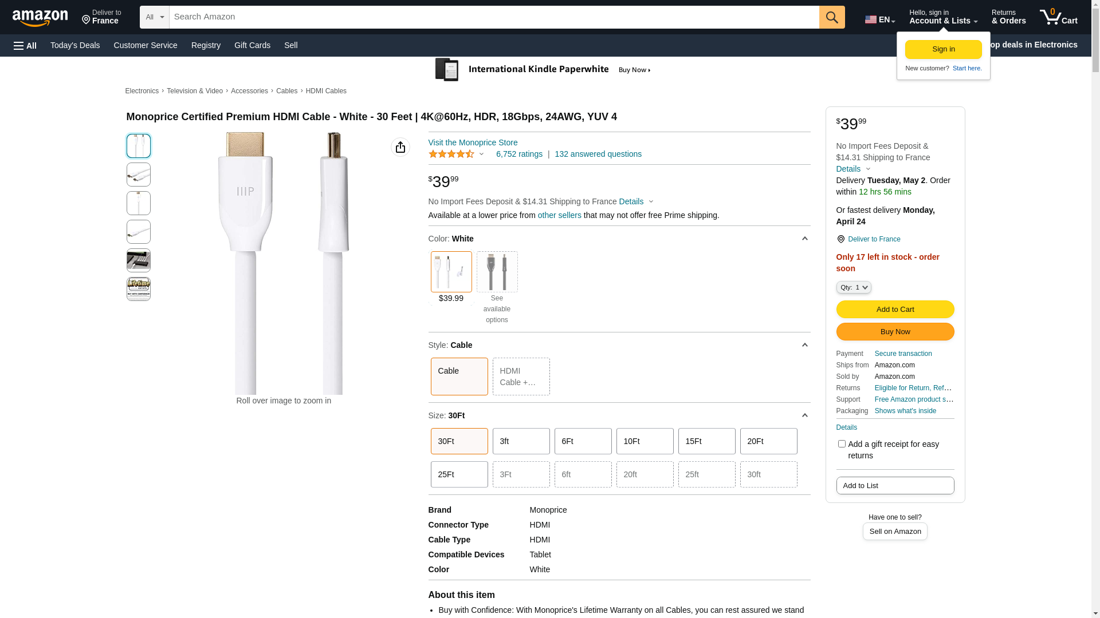Check the gift receipt checkbox
Image resolution: width=1100 pixels, height=618 pixels.
tap(842, 444)
